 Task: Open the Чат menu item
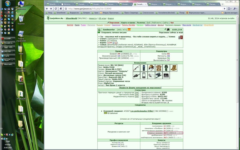[172, 23]
